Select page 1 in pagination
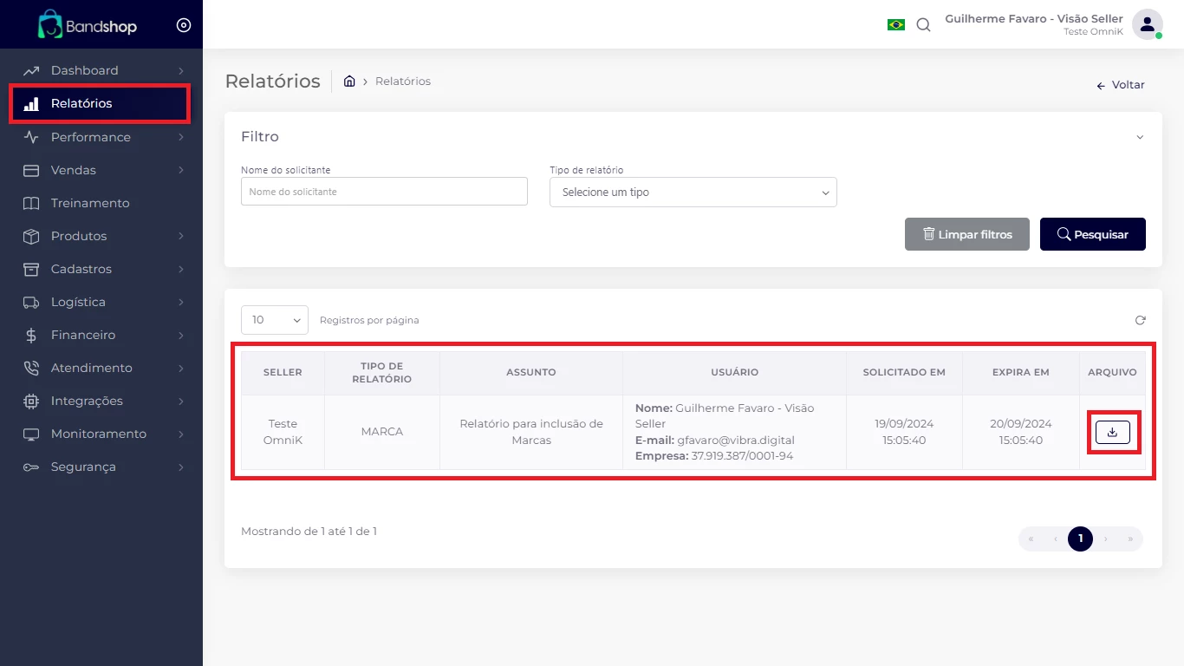This screenshot has width=1184, height=666. pyautogui.click(x=1080, y=539)
